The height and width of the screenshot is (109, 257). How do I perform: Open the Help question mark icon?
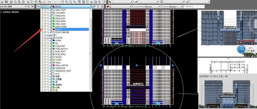[x=105, y=2]
